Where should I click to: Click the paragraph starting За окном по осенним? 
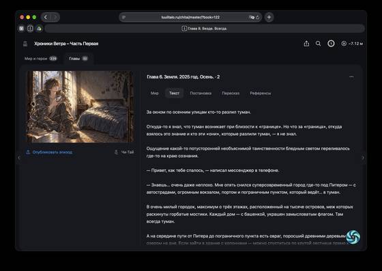(199, 112)
